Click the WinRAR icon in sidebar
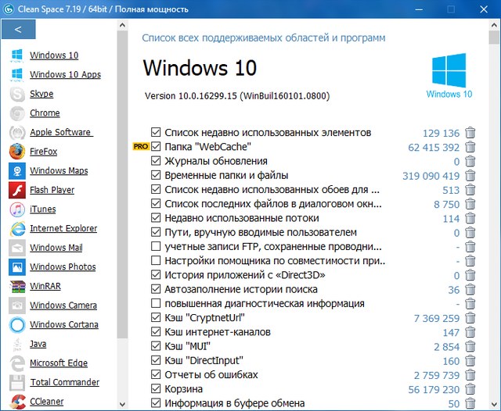The image size is (501, 411). click(16, 286)
